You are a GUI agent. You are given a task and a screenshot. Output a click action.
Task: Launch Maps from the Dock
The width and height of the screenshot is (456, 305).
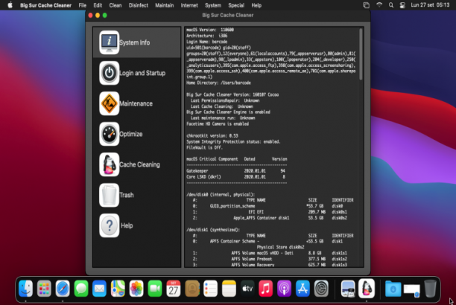[118, 289]
